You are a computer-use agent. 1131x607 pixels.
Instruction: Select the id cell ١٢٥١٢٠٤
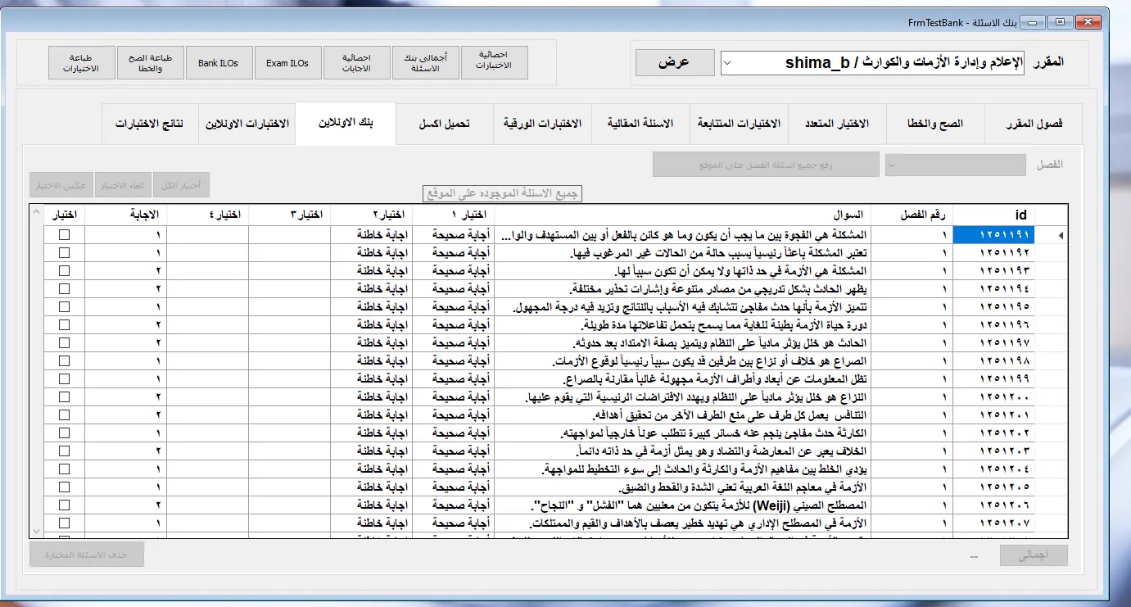coord(994,469)
